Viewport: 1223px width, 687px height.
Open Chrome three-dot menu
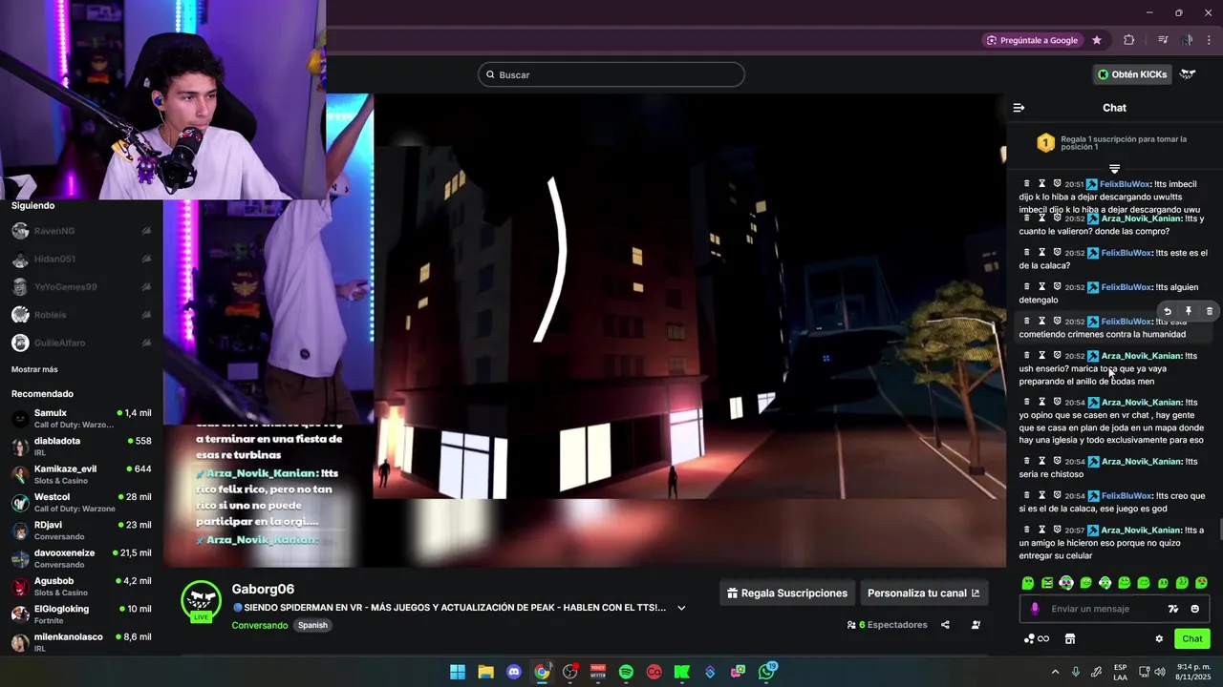click(x=1210, y=40)
